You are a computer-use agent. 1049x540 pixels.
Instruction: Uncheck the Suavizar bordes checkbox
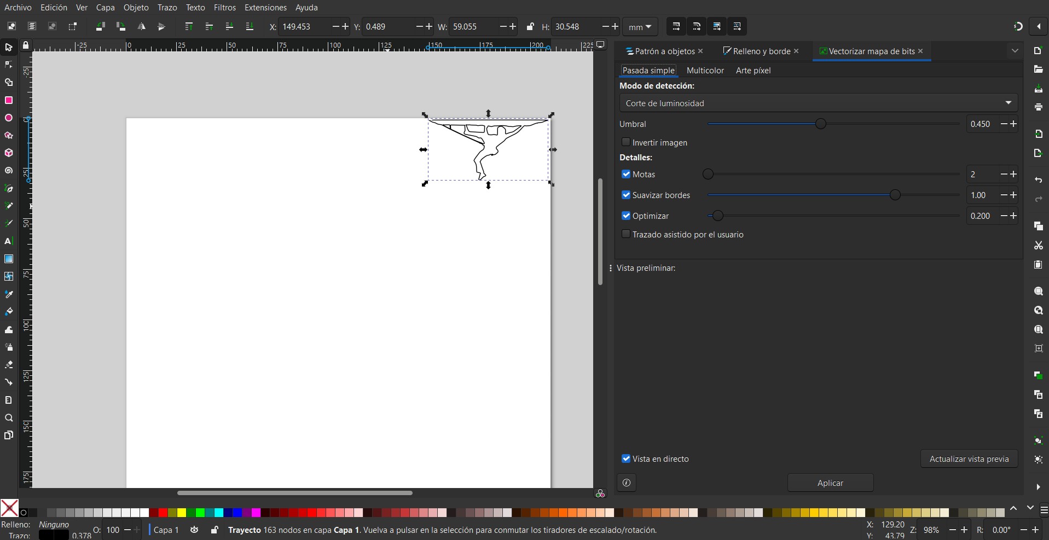(x=626, y=195)
